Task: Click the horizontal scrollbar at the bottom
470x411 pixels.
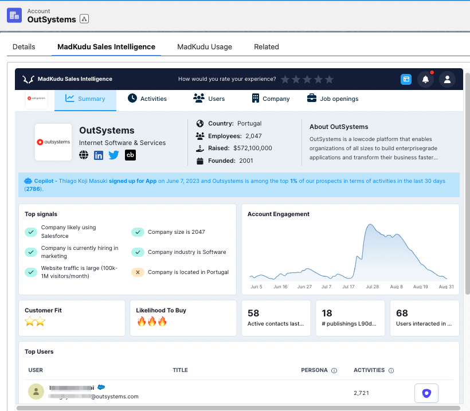Action: tap(238, 408)
